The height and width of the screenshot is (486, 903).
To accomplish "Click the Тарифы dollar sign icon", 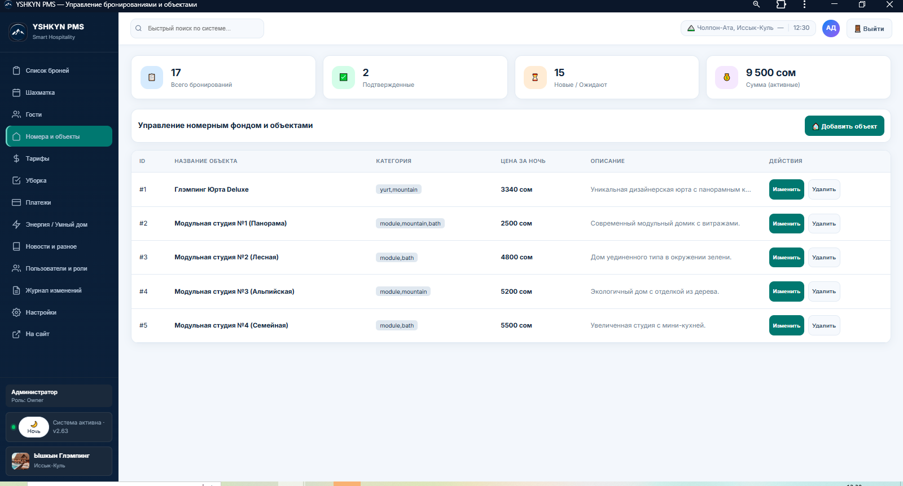I will 16,158.
